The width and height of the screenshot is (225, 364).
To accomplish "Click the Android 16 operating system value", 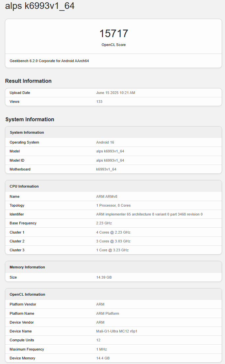I will [x=105, y=142].
